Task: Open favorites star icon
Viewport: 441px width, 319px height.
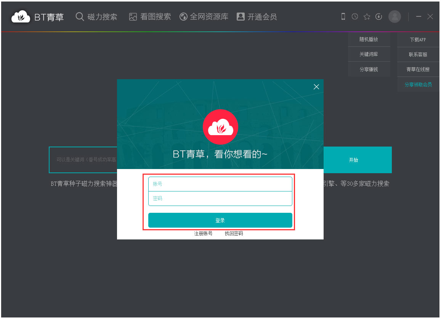Action: 367,17
